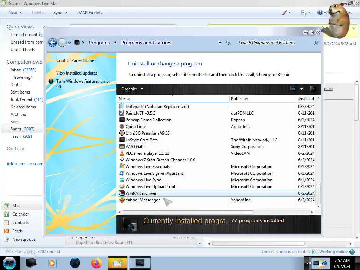Select UxStyle Core Beta icon

tap(122, 140)
